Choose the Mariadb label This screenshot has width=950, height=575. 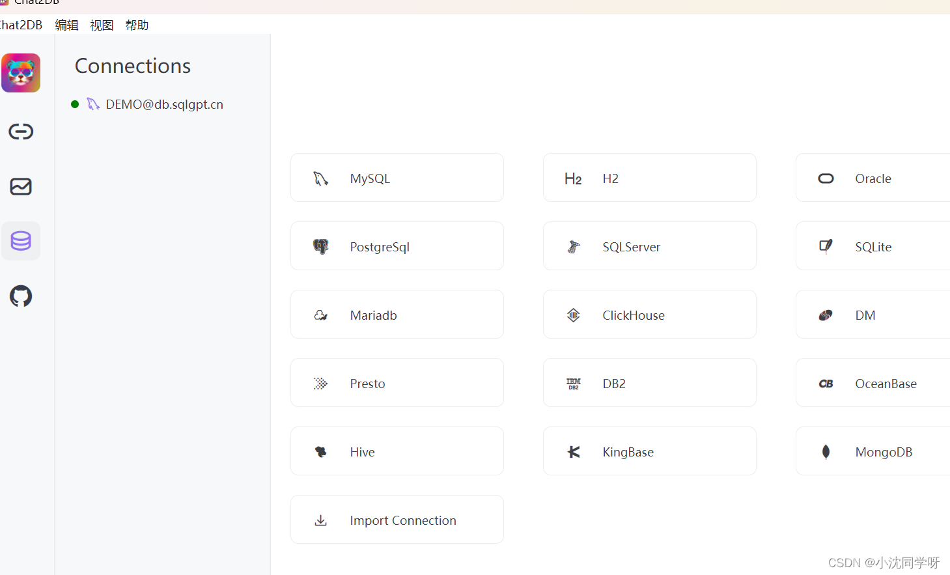click(373, 315)
